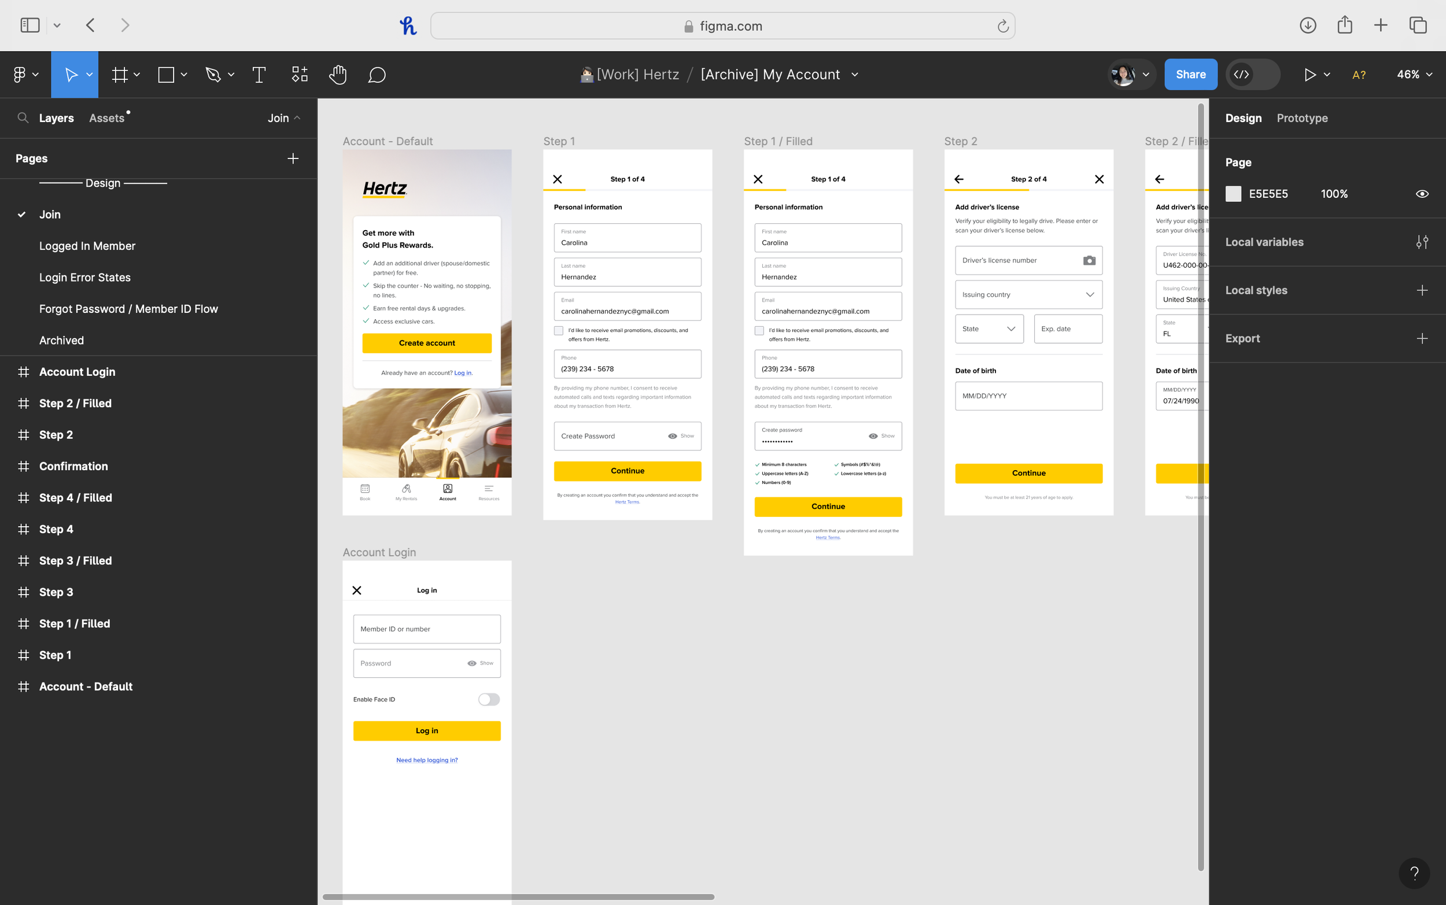
Task: Open Local variables settings icon
Action: click(1422, 242)
